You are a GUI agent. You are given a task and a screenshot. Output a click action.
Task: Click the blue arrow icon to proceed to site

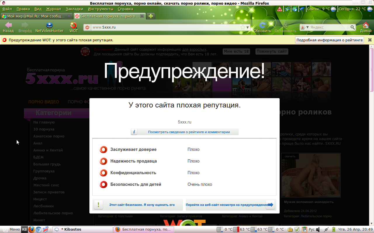click(x=271, y=205)
